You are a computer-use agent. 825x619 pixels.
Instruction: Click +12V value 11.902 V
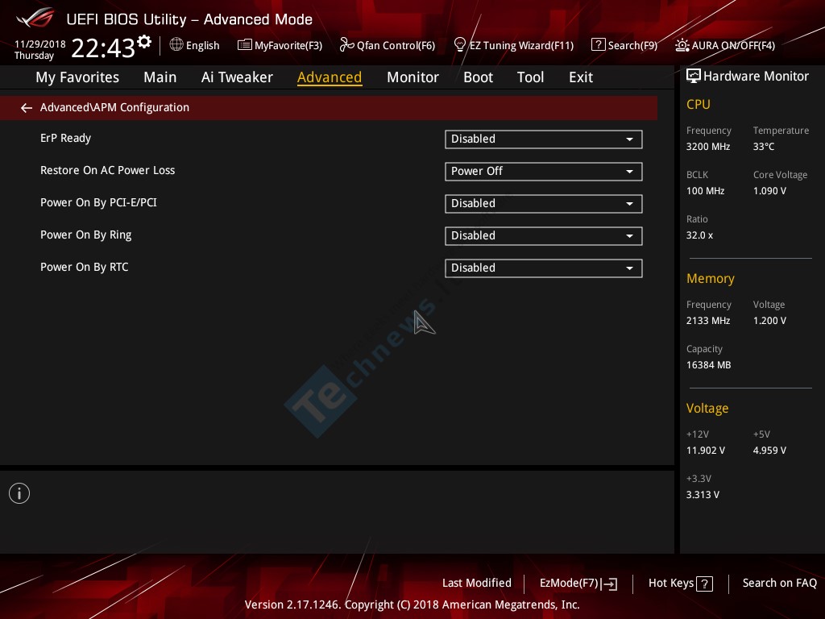coord(705,451)
